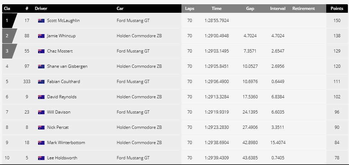Sort by the Laps column header

tap(190, 9)
